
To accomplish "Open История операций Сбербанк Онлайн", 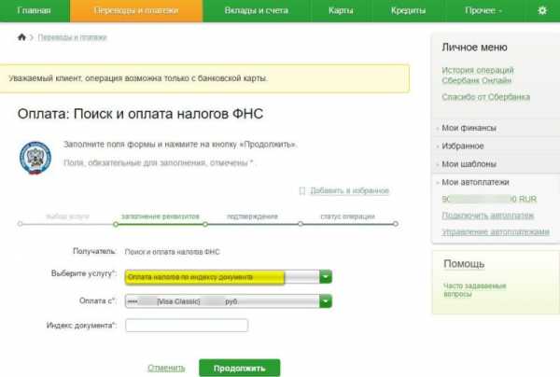I will [x=478, y=75].
